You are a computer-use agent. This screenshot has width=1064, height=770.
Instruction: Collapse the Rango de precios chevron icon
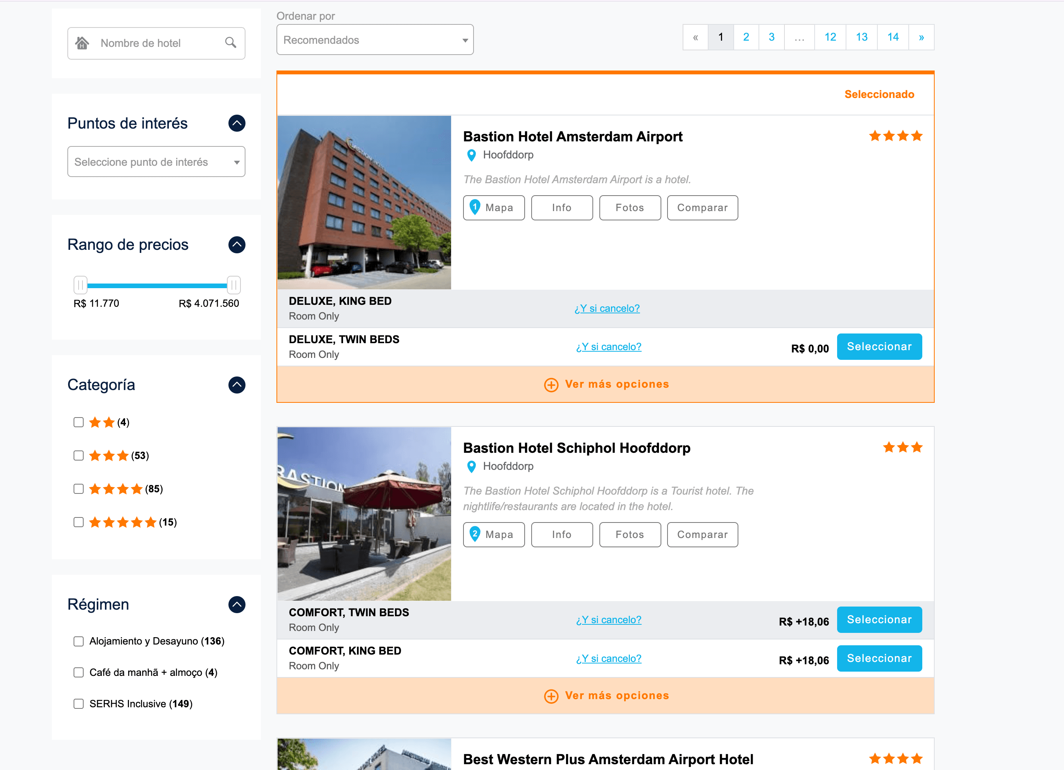(x=237, y=244)
